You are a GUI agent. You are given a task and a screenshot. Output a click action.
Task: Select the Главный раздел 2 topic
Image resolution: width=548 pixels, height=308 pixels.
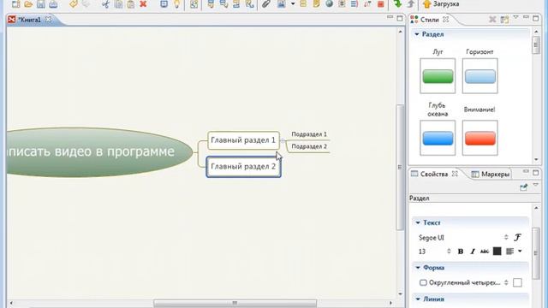pos(243,167)
